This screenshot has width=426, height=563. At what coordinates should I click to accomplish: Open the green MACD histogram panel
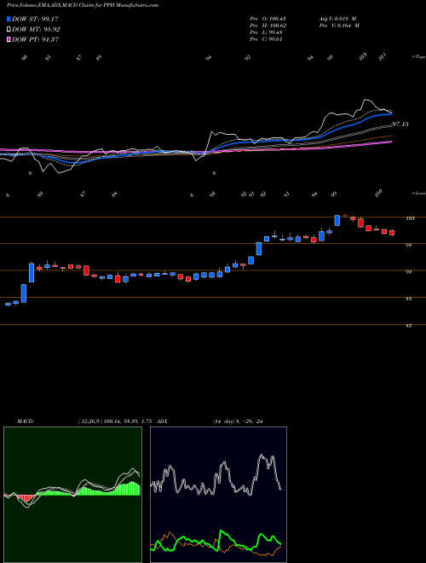click(72, 495)
